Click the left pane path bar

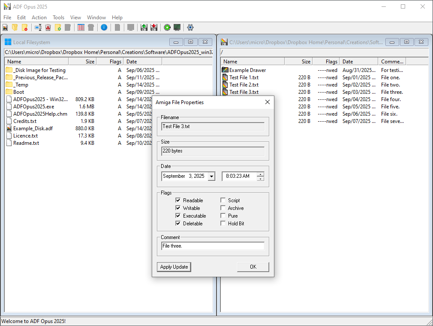108,52
